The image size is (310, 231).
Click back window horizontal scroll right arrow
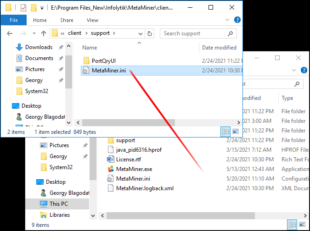pos(305,215)
